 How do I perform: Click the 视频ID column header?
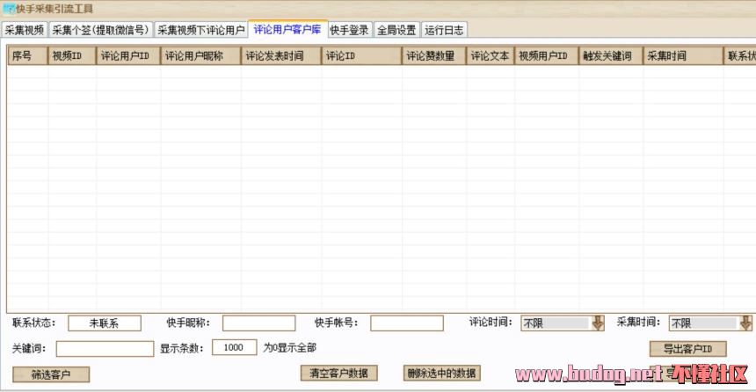72,56
